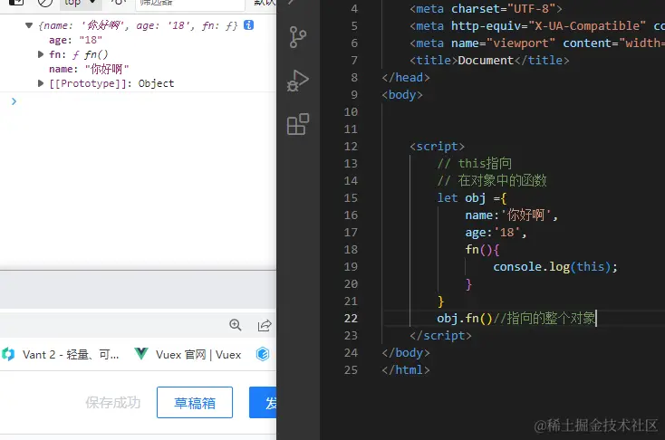The image size is (665, 440).
Task: Expand the [[Prototype]]: Object entry
Action: tap(41, 83)
